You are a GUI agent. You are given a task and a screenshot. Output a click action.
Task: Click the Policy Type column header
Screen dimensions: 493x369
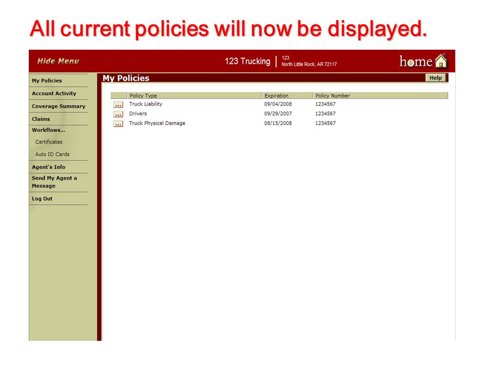tap(194, 96)
